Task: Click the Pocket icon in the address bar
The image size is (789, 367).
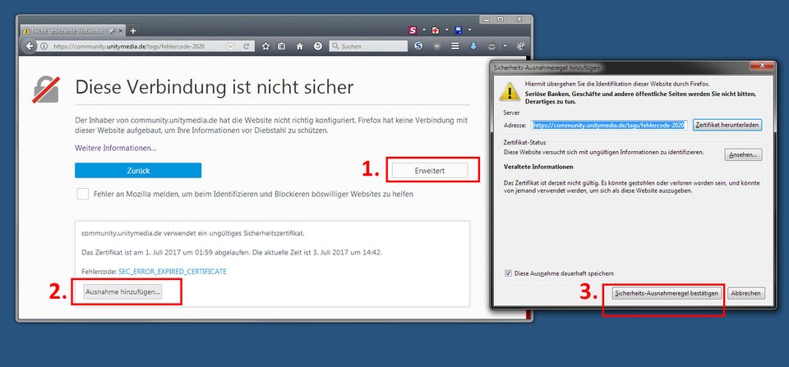Action: [230, 46]
